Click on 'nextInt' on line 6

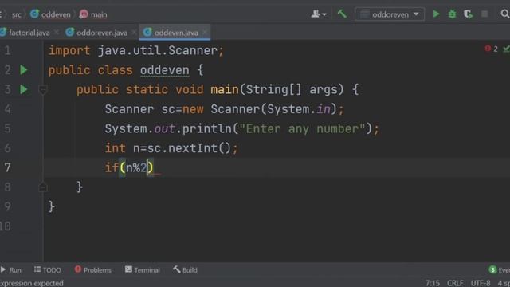[193, 148]
